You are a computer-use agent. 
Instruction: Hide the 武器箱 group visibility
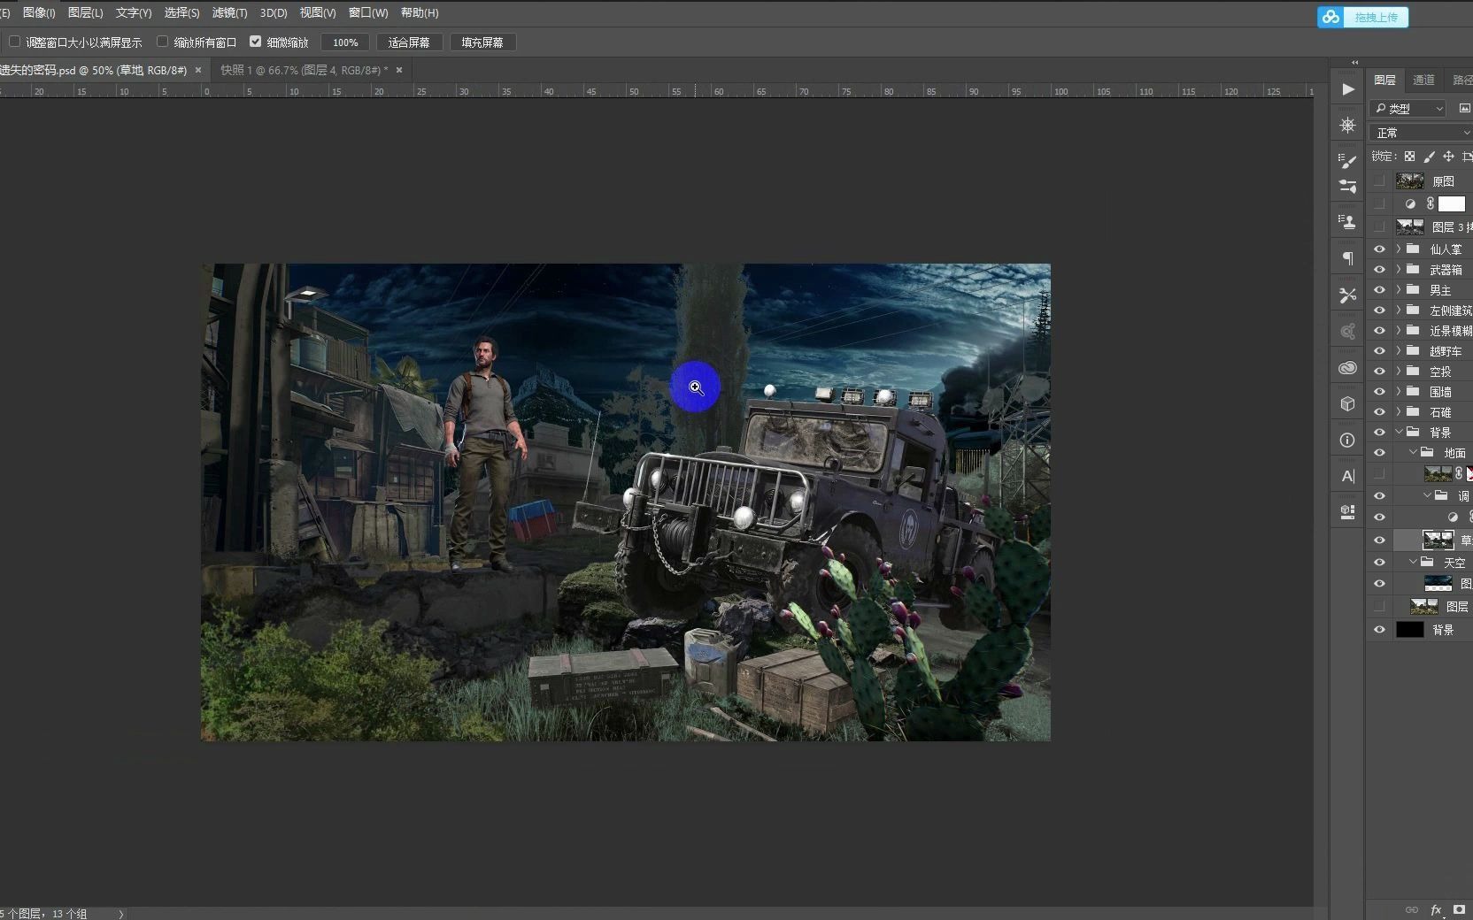pyautogui.click(x=1379, y=270)
